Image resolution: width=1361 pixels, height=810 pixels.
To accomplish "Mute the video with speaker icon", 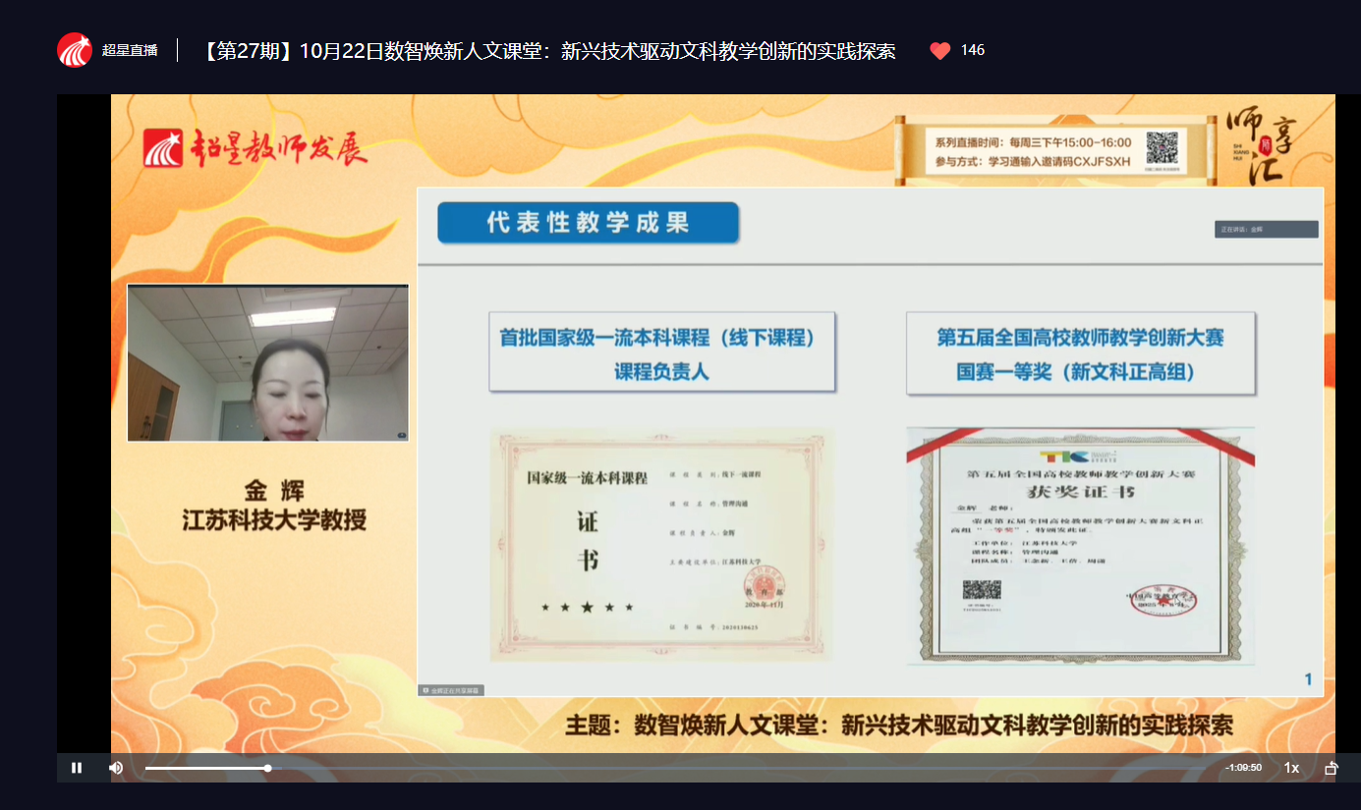I will click(x=116, y=768).
